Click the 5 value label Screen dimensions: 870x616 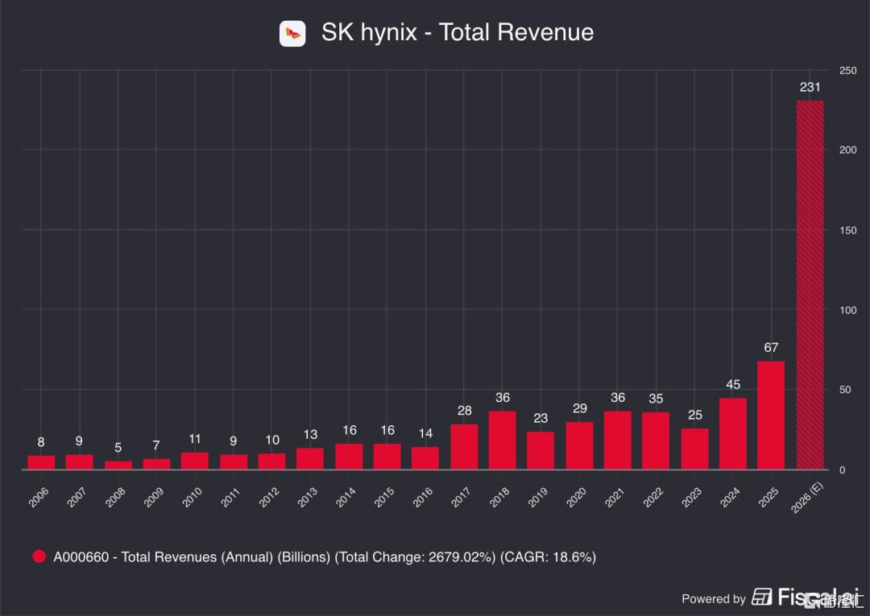tap(118, 448)
